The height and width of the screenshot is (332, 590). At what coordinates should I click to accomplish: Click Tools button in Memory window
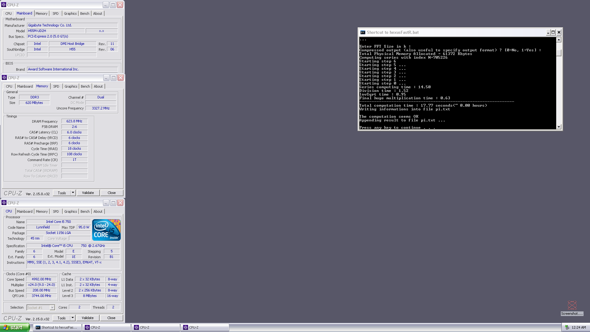click(x=62, y=193)
